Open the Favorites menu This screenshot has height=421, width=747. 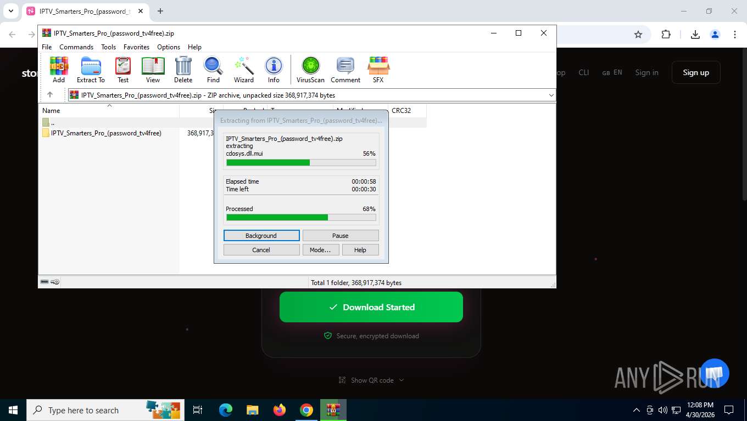[x=136, y=47]
